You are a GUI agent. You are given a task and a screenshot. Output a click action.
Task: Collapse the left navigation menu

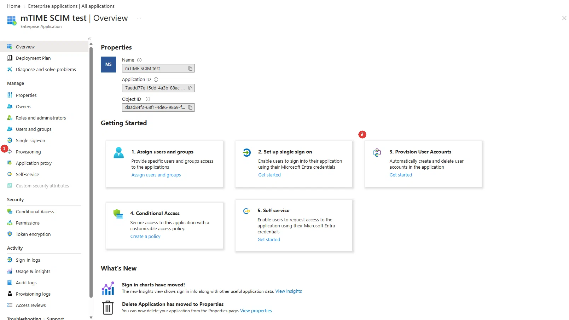89,39
